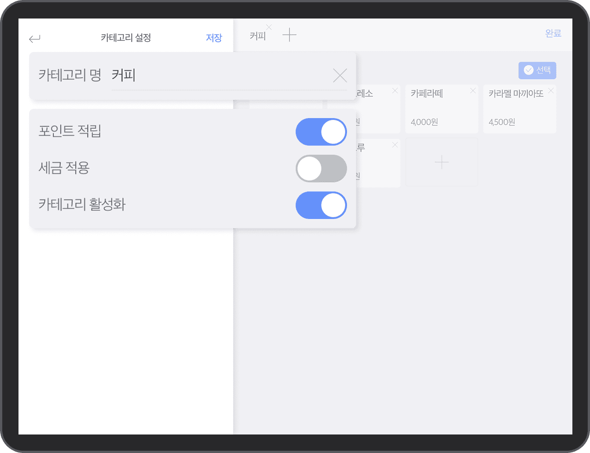Toggle the 포인트 적립 switch
The image size is (590, 453).
tap(321, 132)
